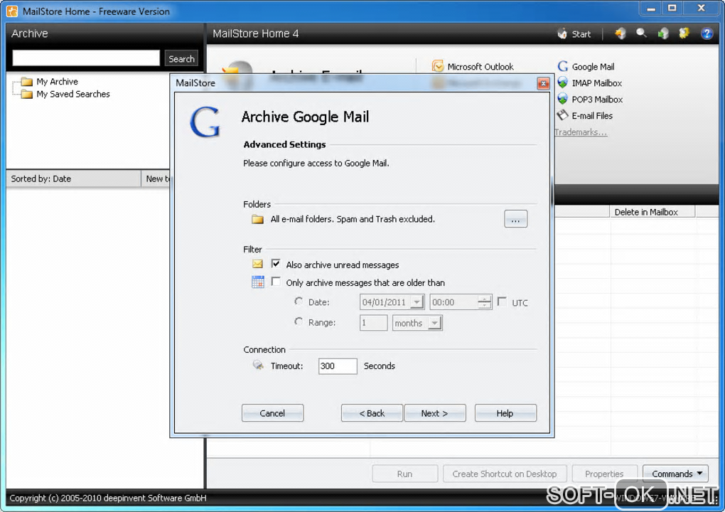Click the calendar icon in Filter section
Screen dimensions: 725x512
[257, 282]
